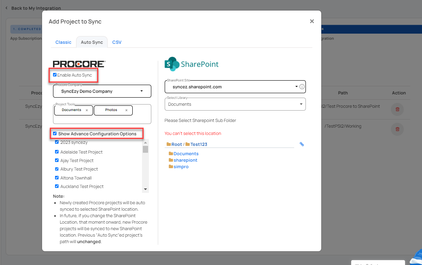
Task: Toggle Show Advance Configuration Options checkbox
Action: click(x=55, y=134)
